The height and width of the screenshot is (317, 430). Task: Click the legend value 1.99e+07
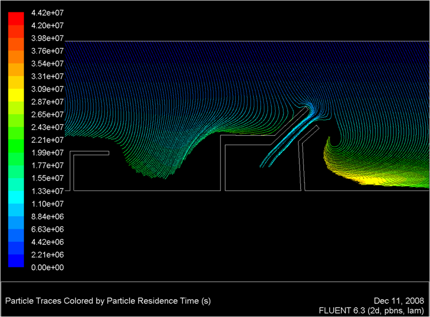pos(47,153)
